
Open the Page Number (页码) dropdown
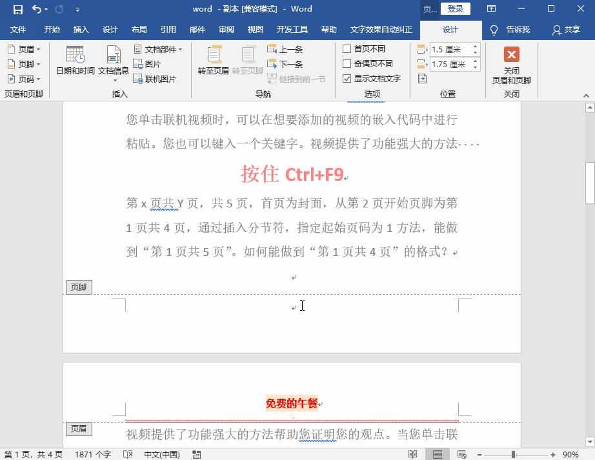pyautogui.click(x=23, y=78)
